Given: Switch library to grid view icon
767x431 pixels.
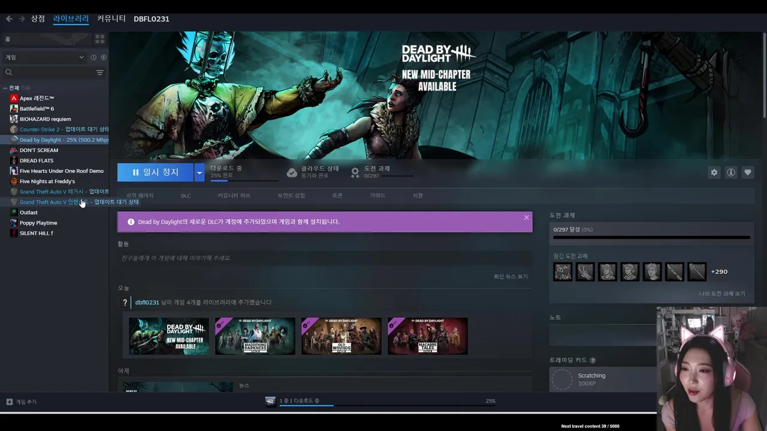Looking at the screenshot, I should click(99, 39).
